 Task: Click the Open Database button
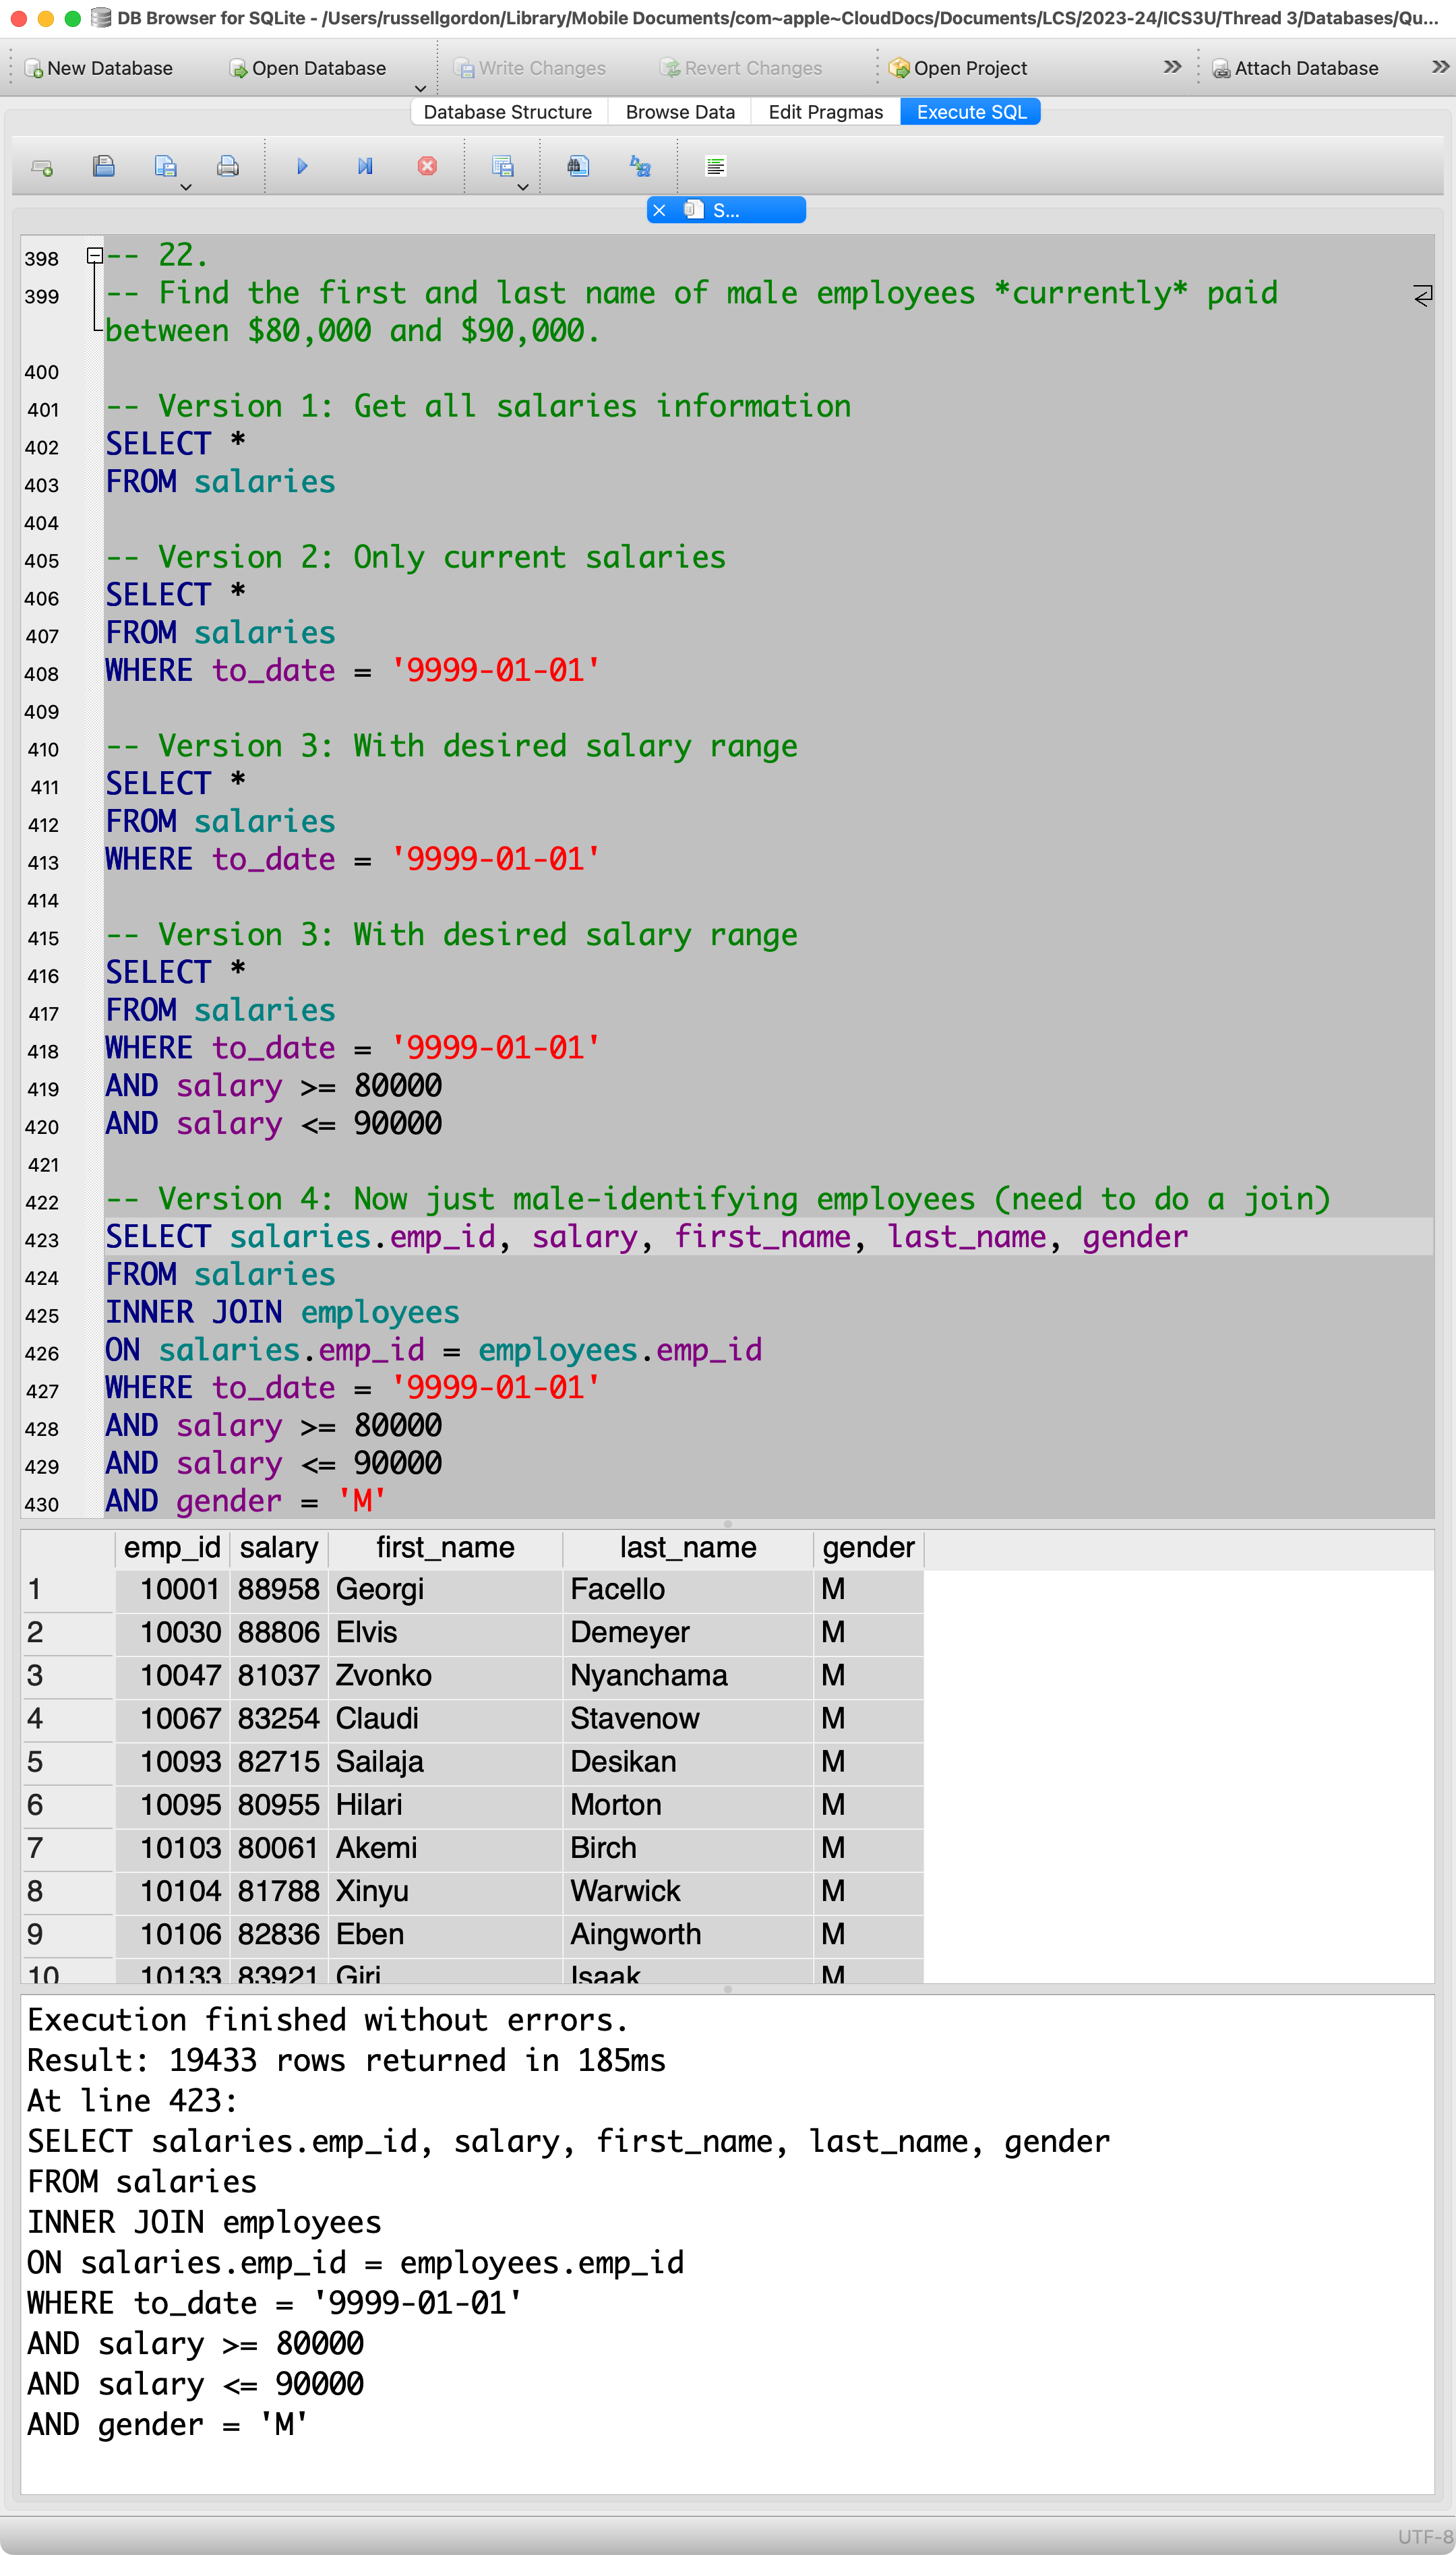click(x=307, y=68)
